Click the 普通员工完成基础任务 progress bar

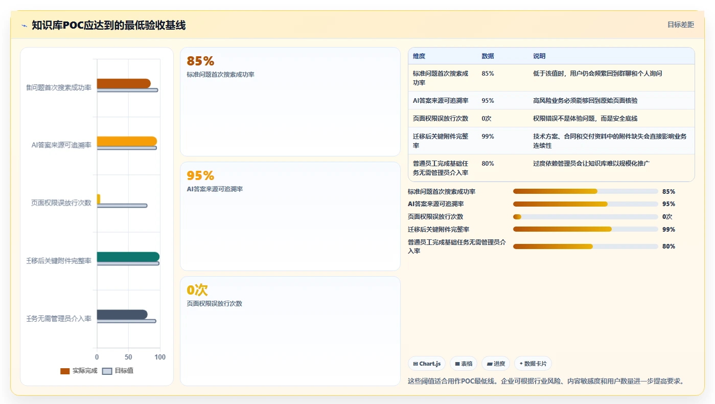(x=585, y=246)
